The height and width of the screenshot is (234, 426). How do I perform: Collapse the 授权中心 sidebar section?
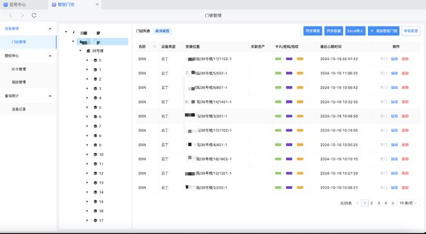point(50,56)
